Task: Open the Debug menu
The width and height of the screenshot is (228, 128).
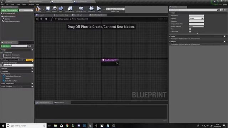Action: click(x=24, y=4)
